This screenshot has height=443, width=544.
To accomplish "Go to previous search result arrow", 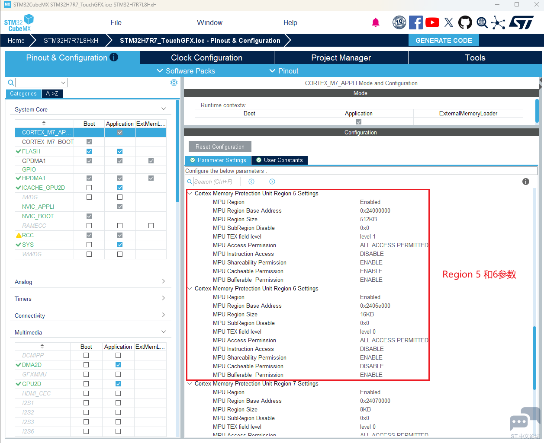I will (251, 182).
